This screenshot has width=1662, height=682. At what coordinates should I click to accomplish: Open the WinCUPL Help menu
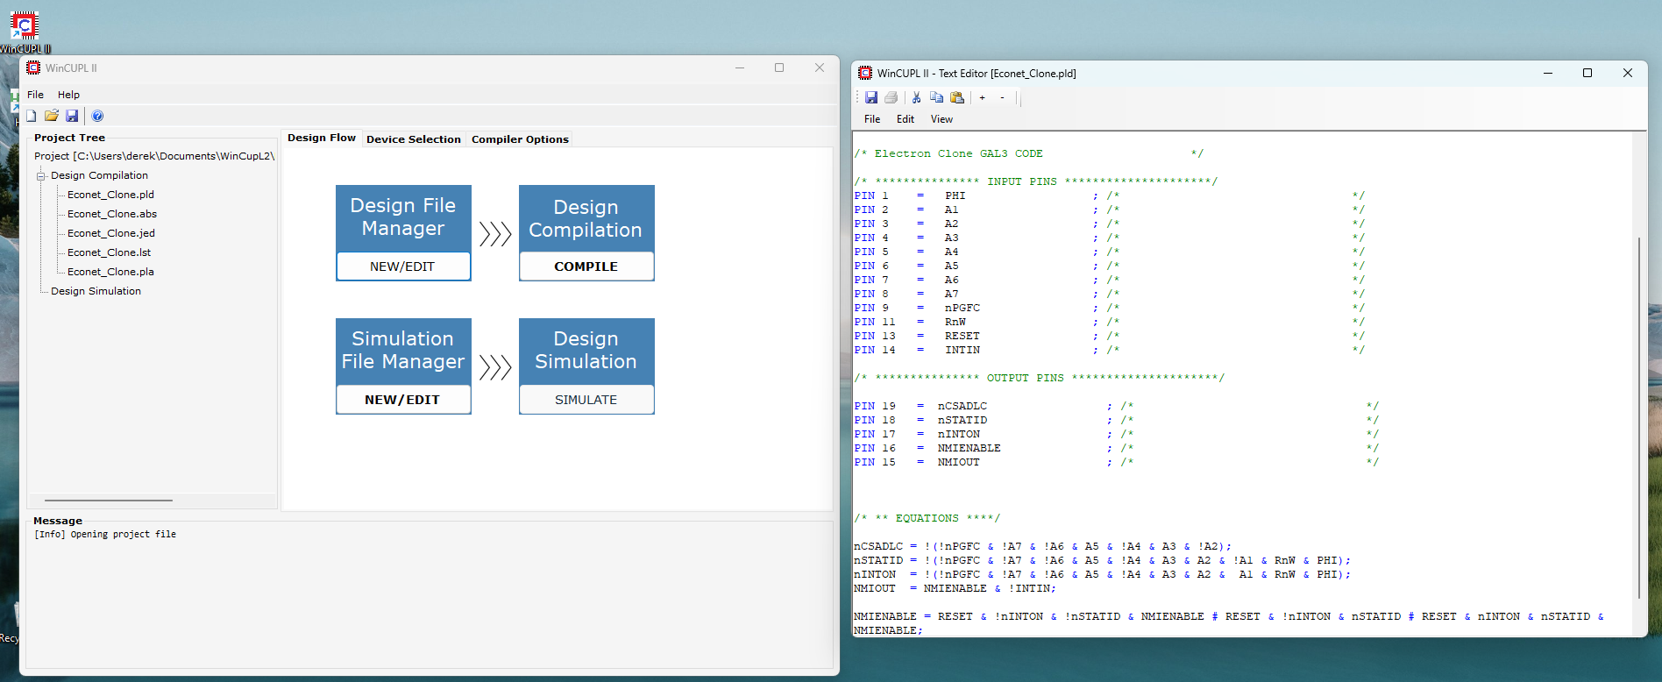(x=68, y=95)
